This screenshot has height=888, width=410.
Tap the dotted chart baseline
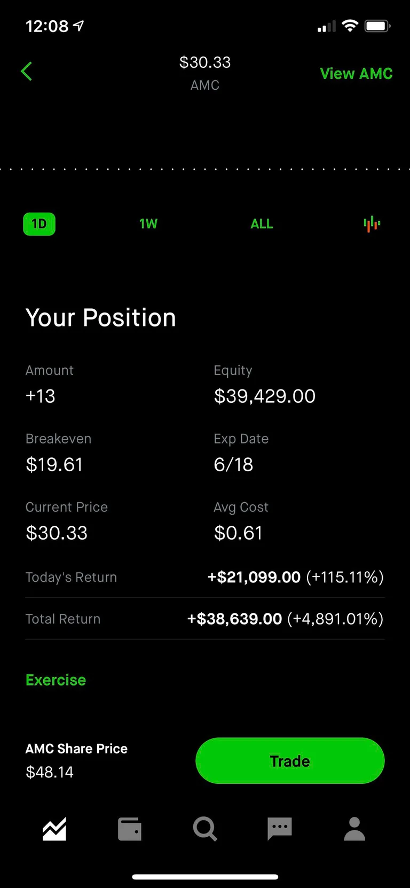[205, 169]
